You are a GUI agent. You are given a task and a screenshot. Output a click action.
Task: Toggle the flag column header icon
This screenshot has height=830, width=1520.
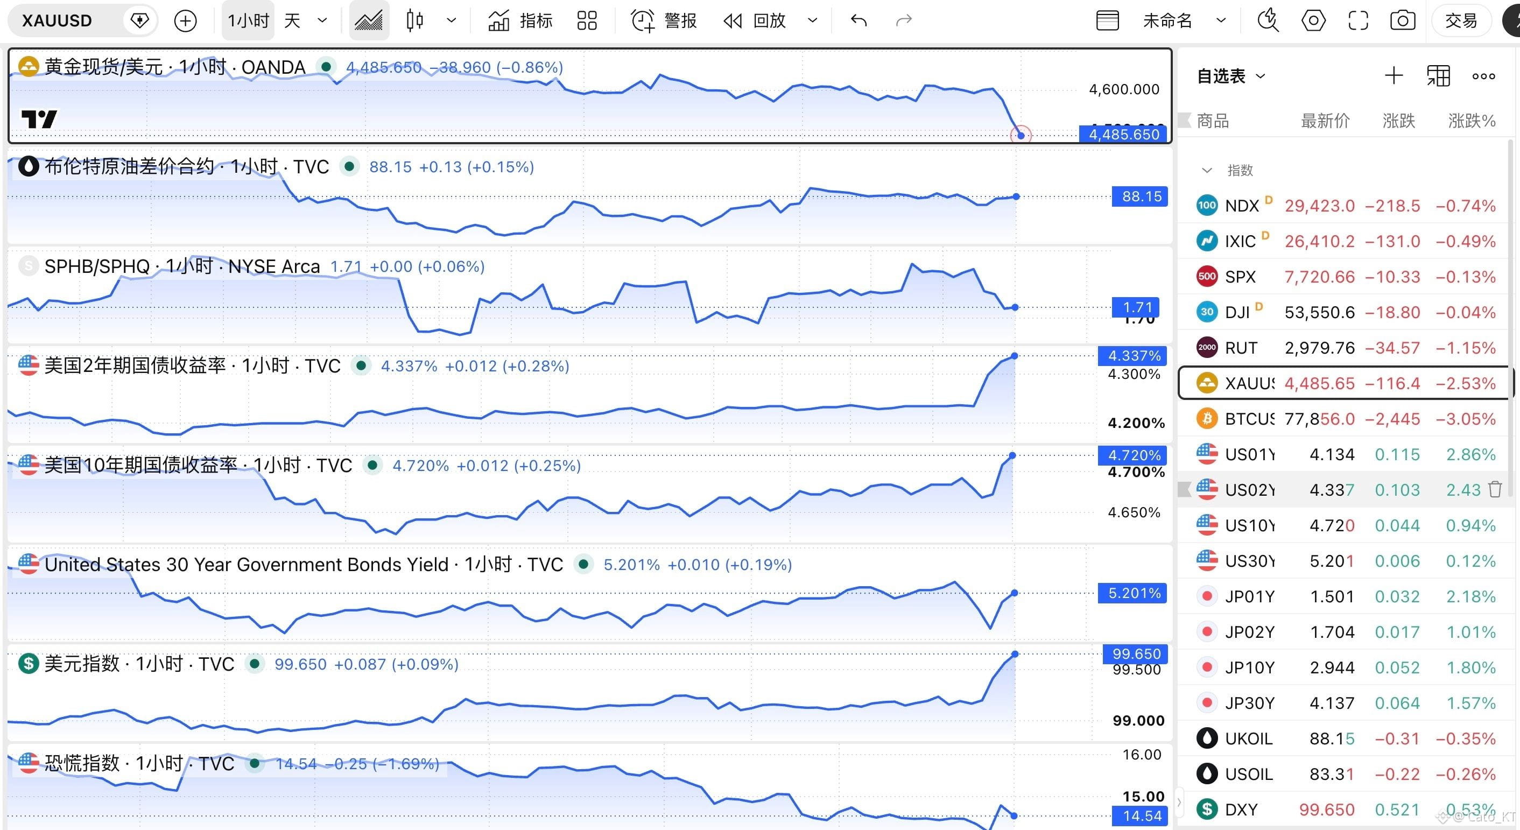pyautogui.click(x=1185, y=121)
